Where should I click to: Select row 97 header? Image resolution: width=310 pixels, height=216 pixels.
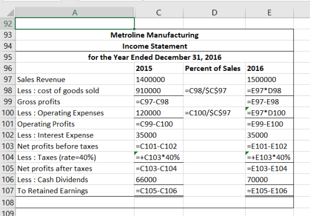tap(8, 80)
